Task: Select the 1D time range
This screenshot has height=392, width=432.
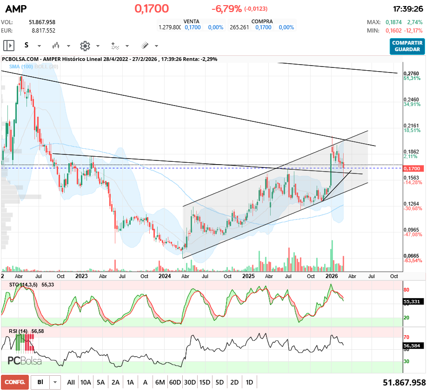Action: [249, 382]
